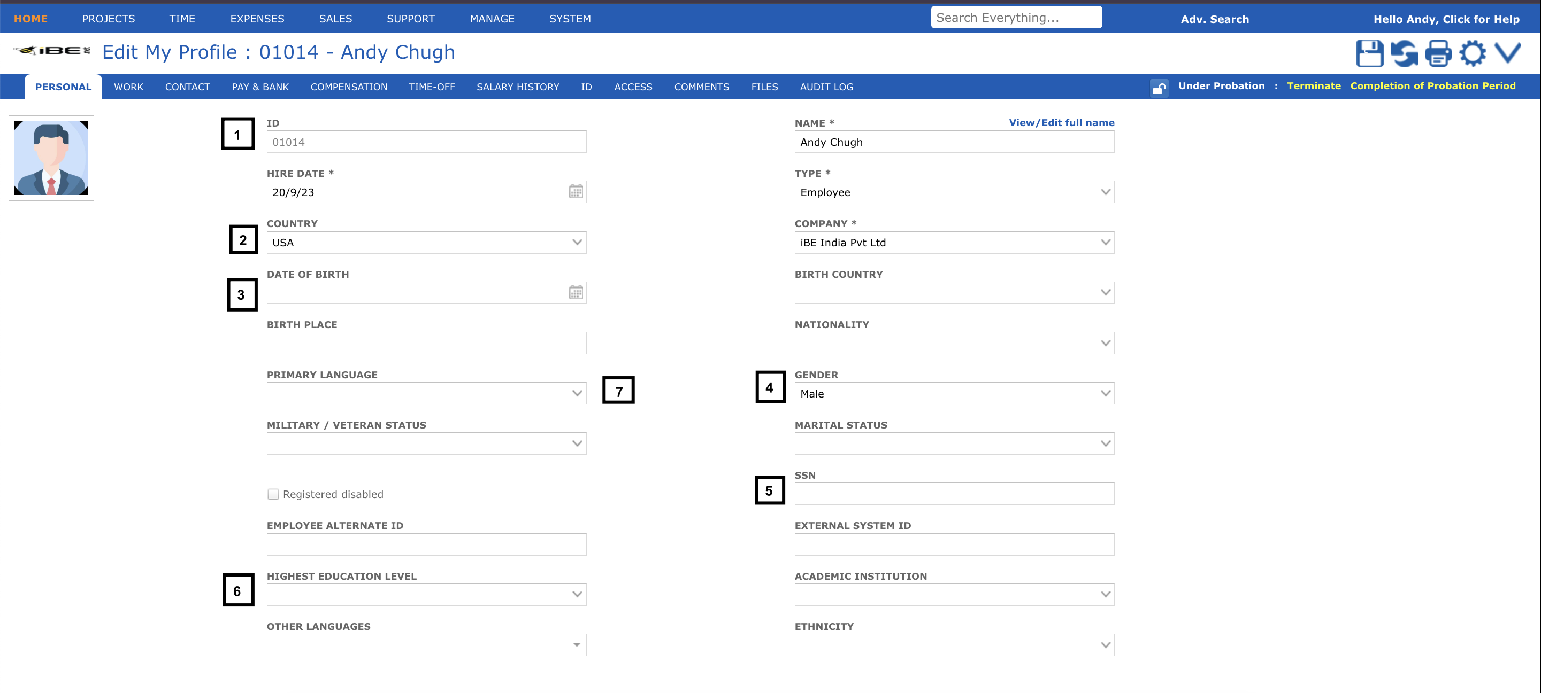Click the Name field with Andy Chugh
Image resolution: width=1541 pixels, height=693 pixels.
point(954,142)
